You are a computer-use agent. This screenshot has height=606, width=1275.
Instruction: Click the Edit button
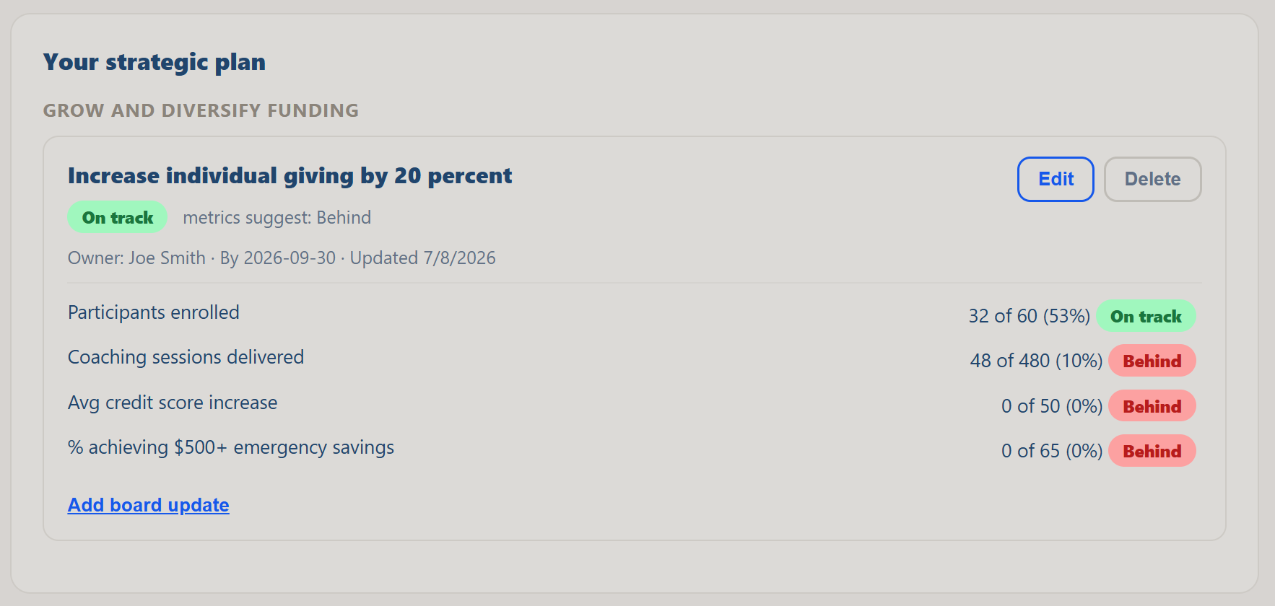(1056, 179)
